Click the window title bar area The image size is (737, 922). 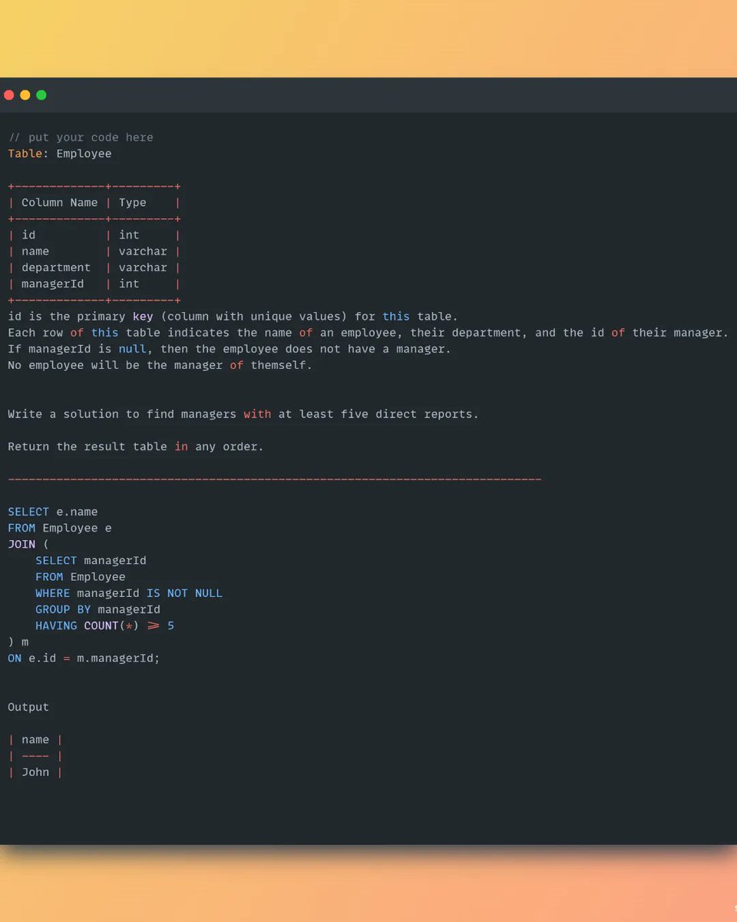368,95
